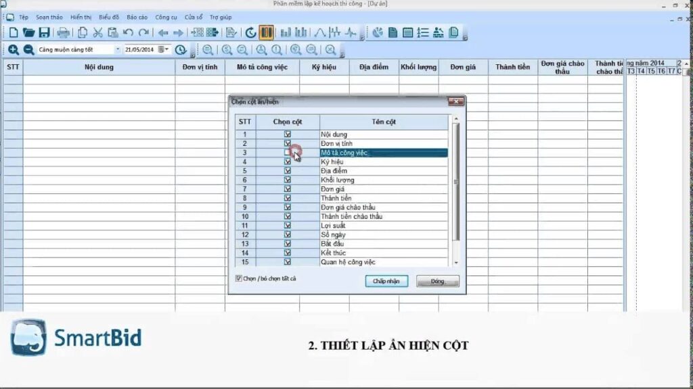Tick the Mô tả công việc checkbox

point(287,153)
